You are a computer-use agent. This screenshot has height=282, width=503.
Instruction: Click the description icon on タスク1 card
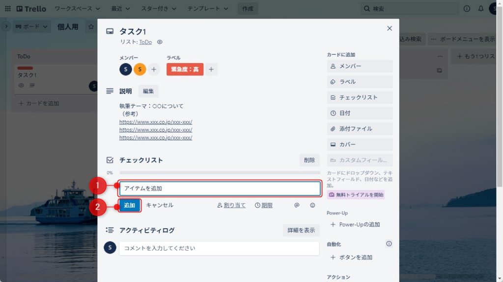point(32,85)
